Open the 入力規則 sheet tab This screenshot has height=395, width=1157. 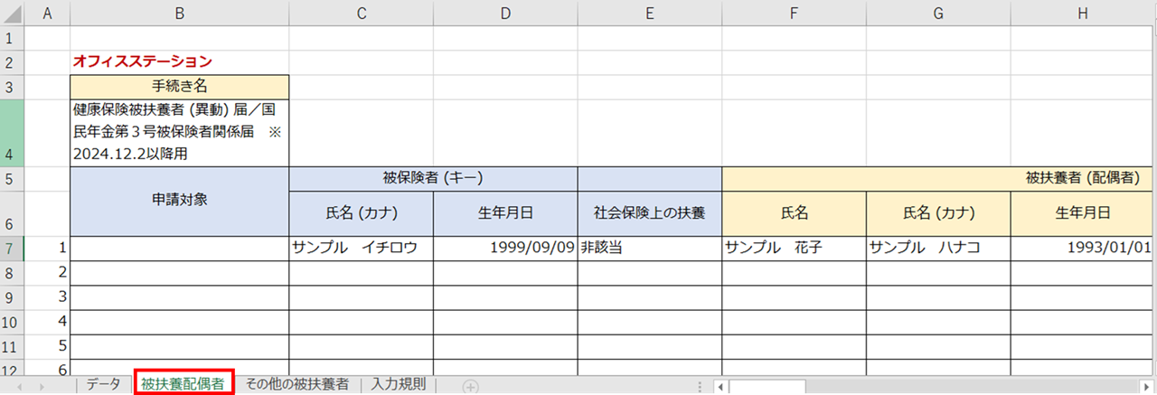399,384
